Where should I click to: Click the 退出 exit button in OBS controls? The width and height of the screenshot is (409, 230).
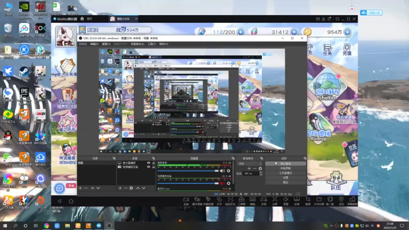(x=286, y=182)
